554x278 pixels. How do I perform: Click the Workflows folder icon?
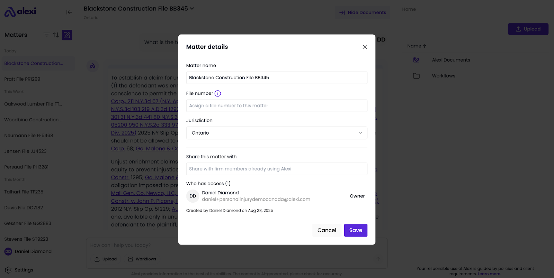417,76
